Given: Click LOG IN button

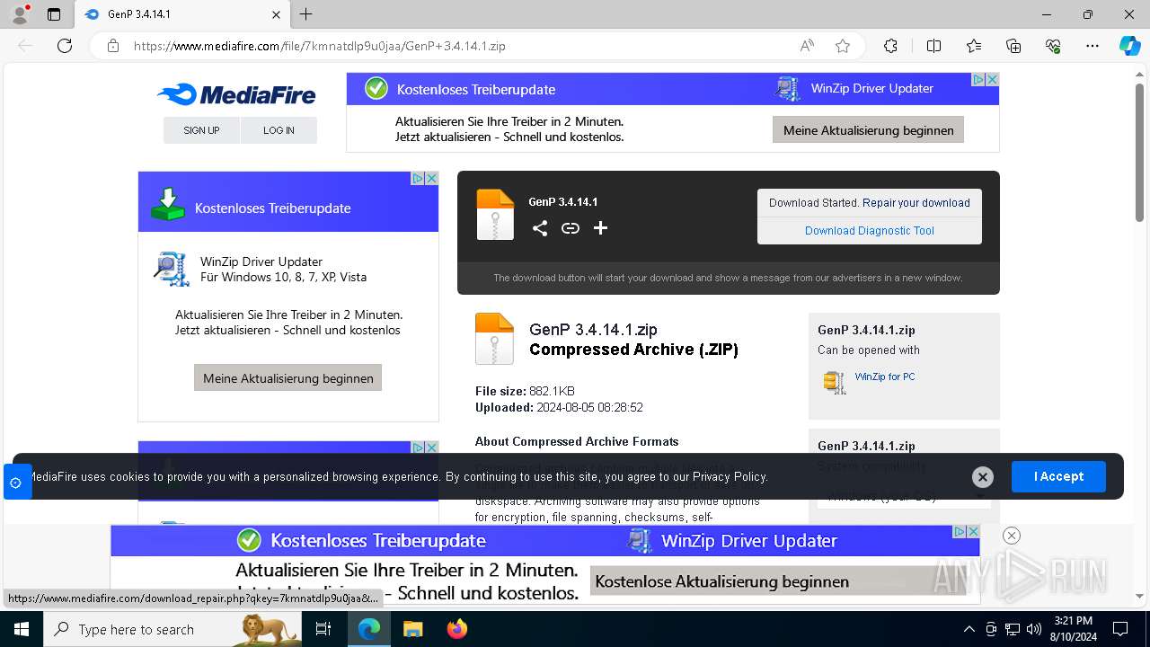Looking at the screenshot, I should pyautogui.click(x=279, y=130).
